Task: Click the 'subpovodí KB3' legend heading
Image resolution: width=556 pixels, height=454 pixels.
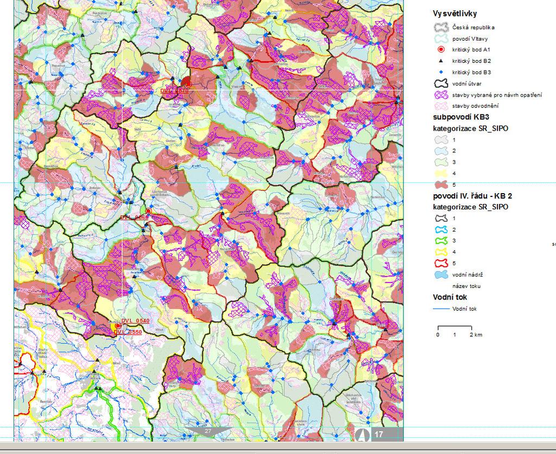Action: click(461, 117)
